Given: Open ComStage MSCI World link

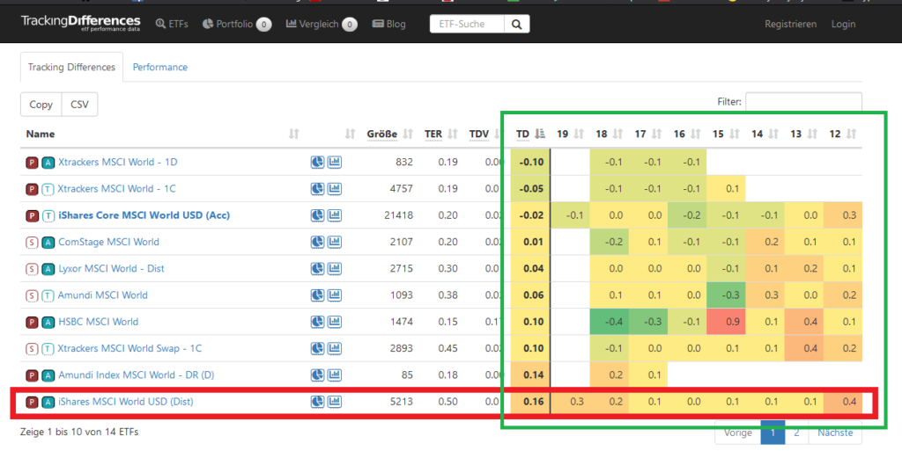Looking at the screenshot, I should tap(108, 242).
